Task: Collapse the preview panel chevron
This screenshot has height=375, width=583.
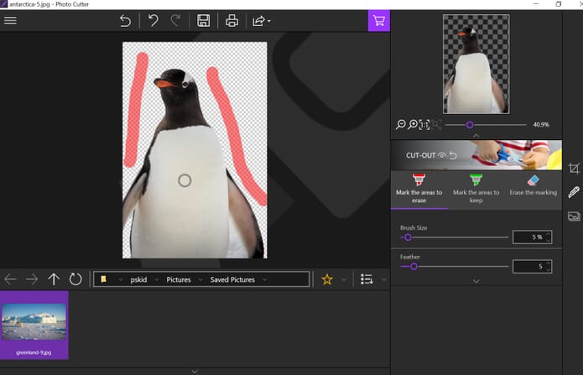Action: (476, 136)
